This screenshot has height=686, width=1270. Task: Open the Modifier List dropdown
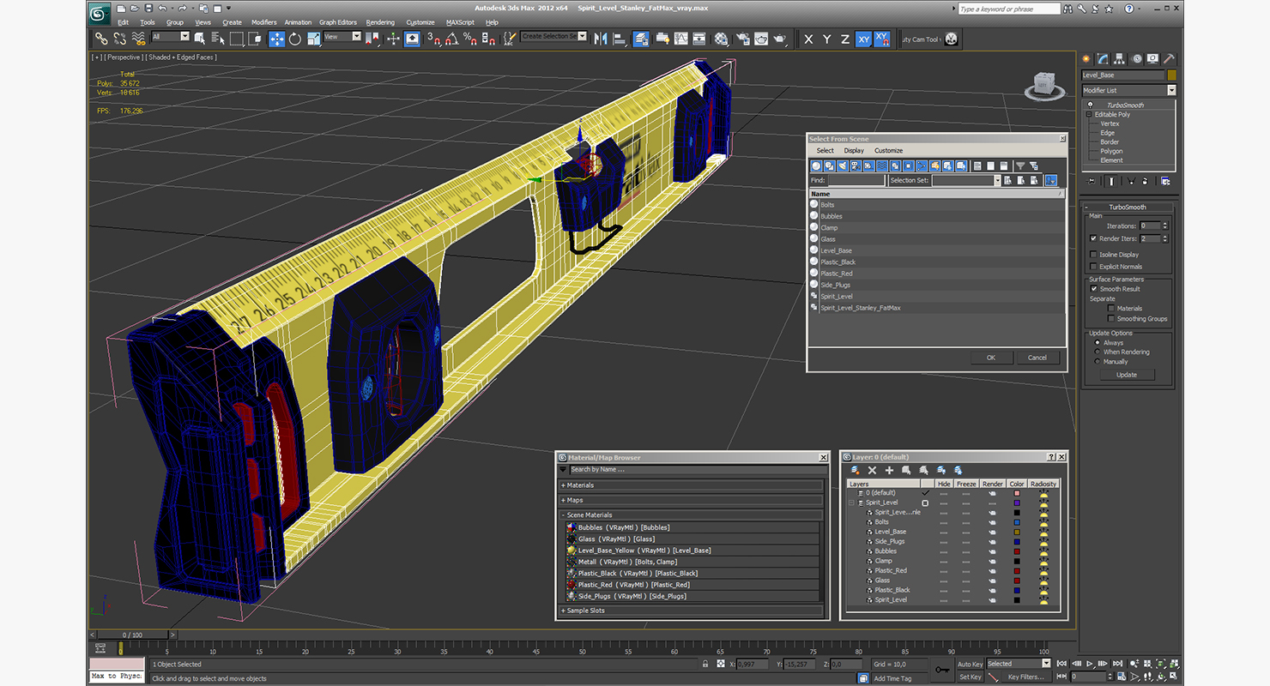[1128, 90]
